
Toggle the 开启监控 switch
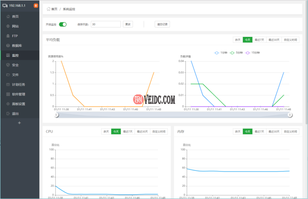pos(63,24)
